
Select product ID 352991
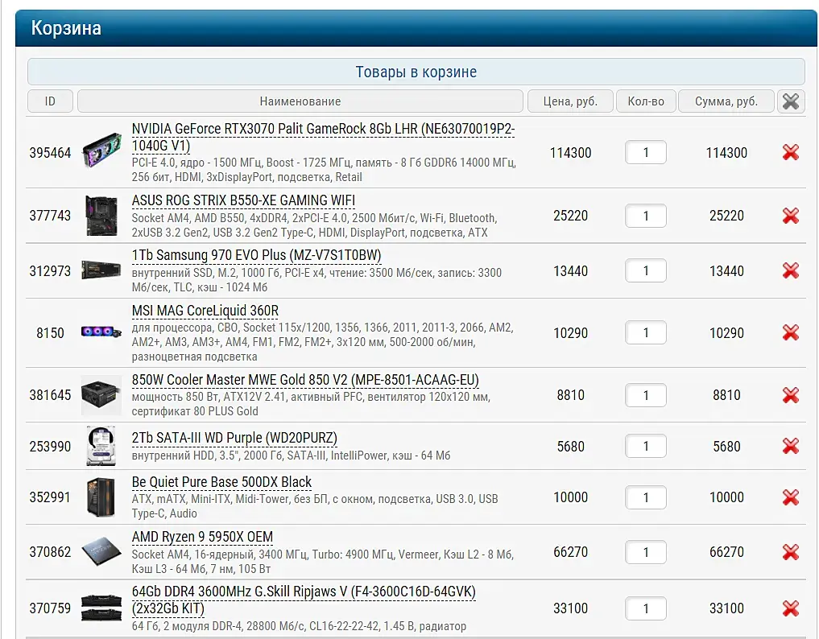[x=50, y=497]
